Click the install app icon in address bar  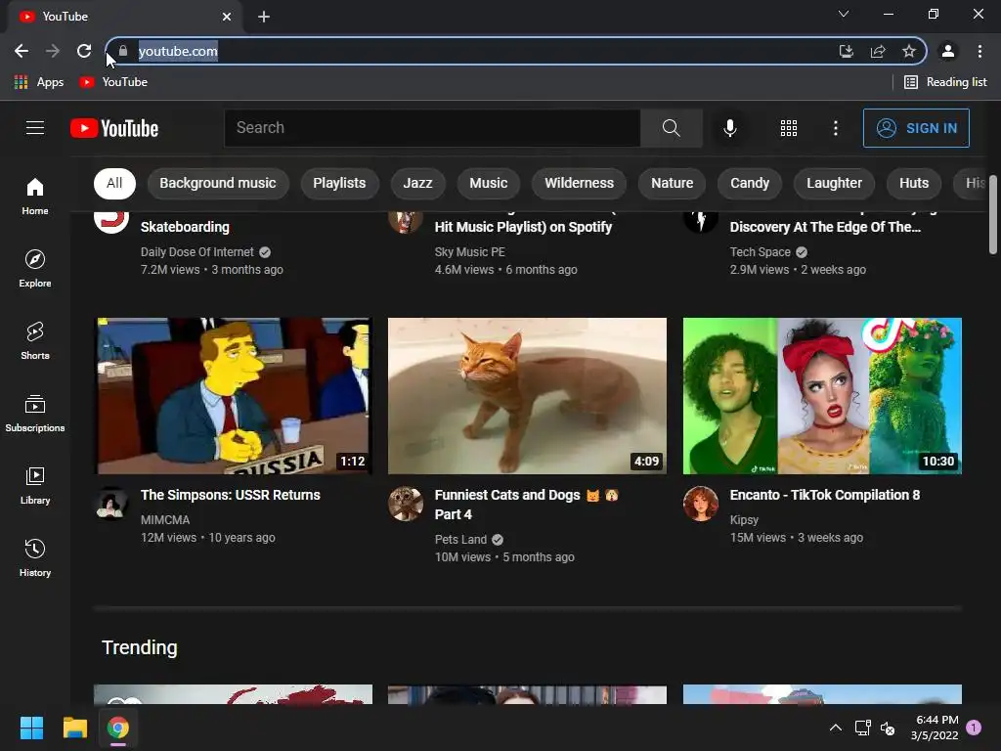click(x=846, y=51)
